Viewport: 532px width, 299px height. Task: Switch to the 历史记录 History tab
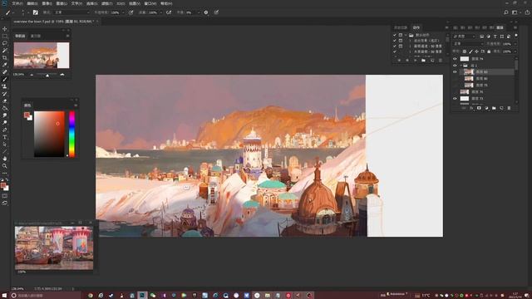(x=401, y=27)
